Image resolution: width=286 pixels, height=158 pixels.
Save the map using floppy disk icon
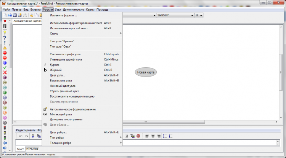(x=15, y=15)
